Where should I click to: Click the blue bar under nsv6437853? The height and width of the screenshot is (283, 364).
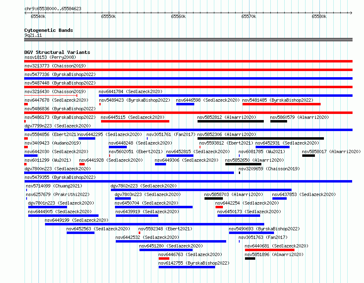[279, 198]
